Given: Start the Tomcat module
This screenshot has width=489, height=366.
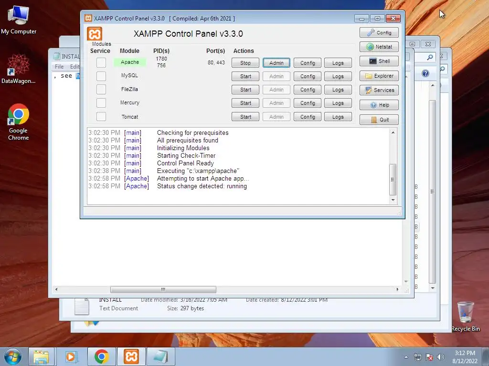Looking at the screenshot, I should pyautogui.click(x=245, y=117).
